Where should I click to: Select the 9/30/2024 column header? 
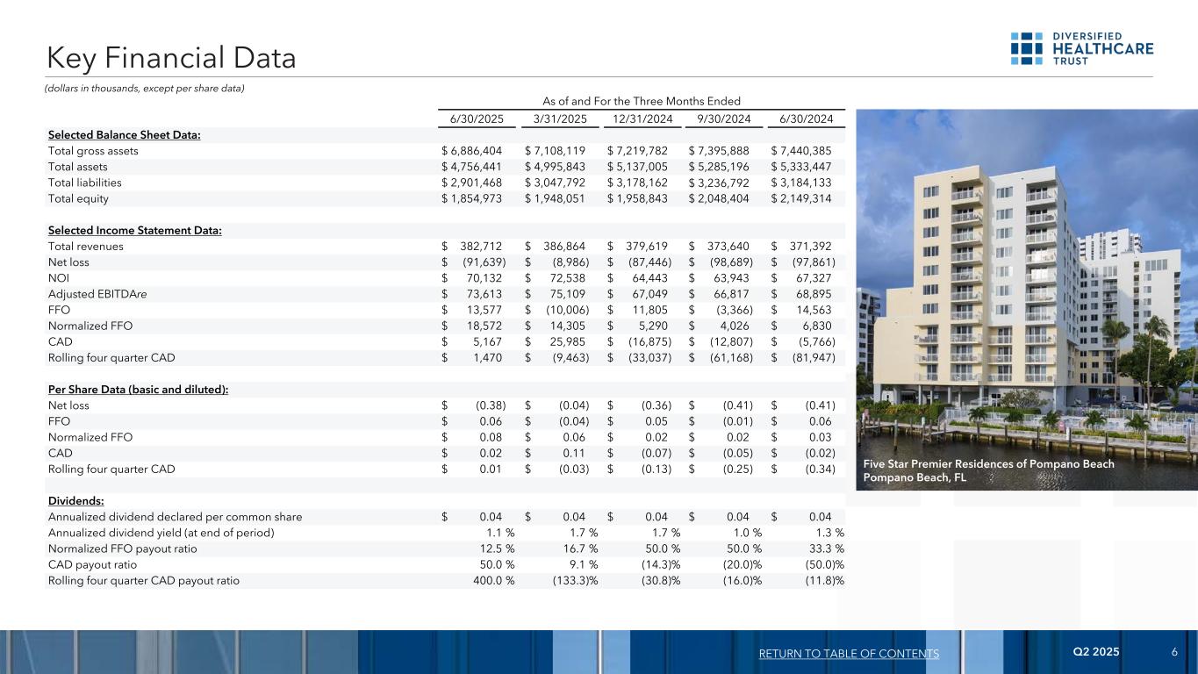tap(725, 118)
